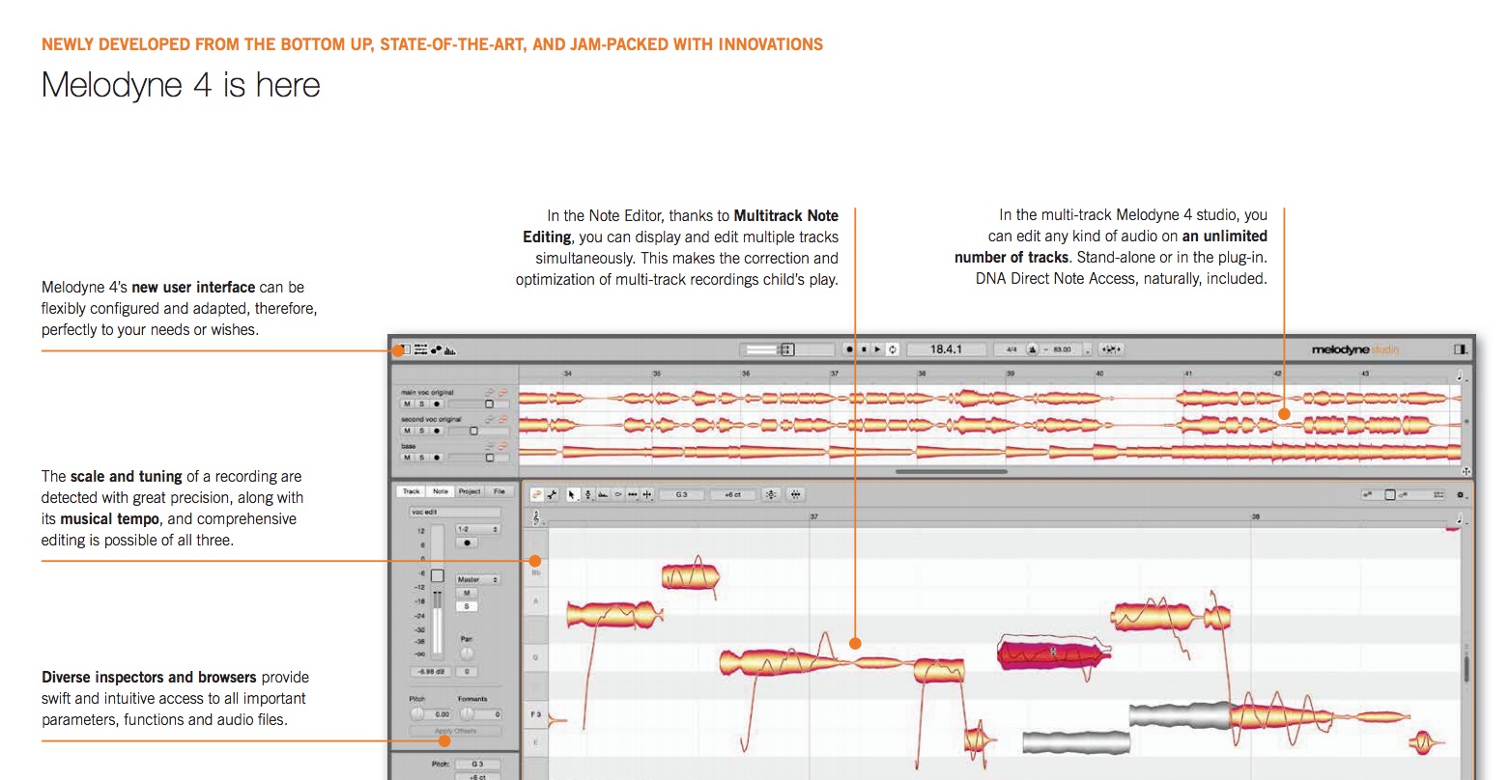Click the inspector channel volume fader
Image resolution: width=1510 pixels, height=780 pixels.
click(438, 575)
